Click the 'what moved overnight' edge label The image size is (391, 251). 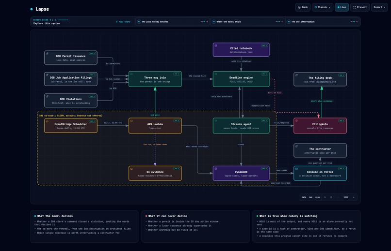tap(197, 147)
